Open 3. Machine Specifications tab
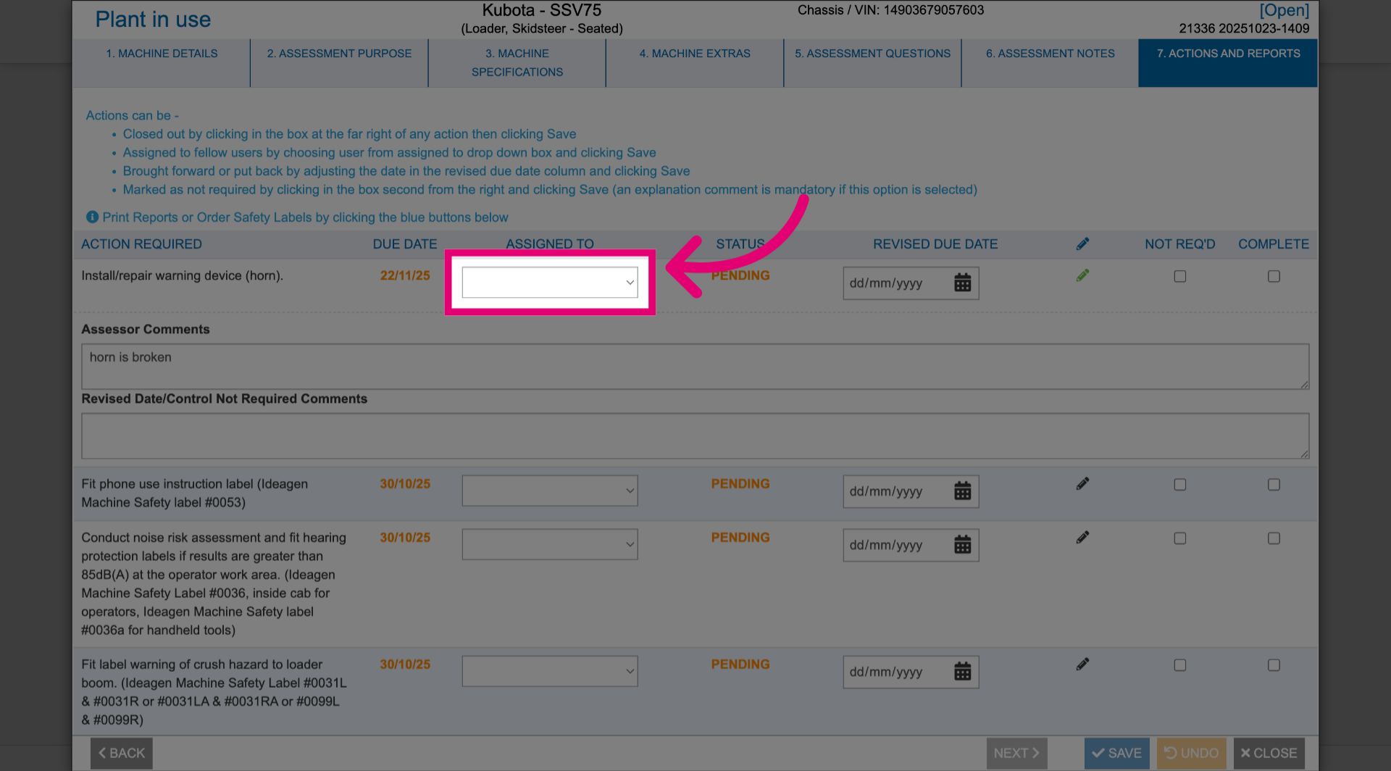1391x771 pixels. point(517,63)
